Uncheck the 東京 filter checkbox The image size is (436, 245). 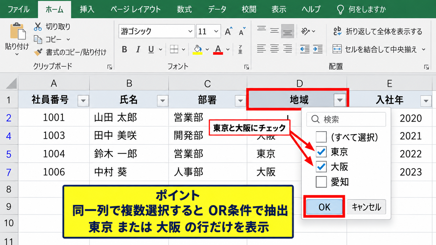pyautogui.click(x=321, y=152)
